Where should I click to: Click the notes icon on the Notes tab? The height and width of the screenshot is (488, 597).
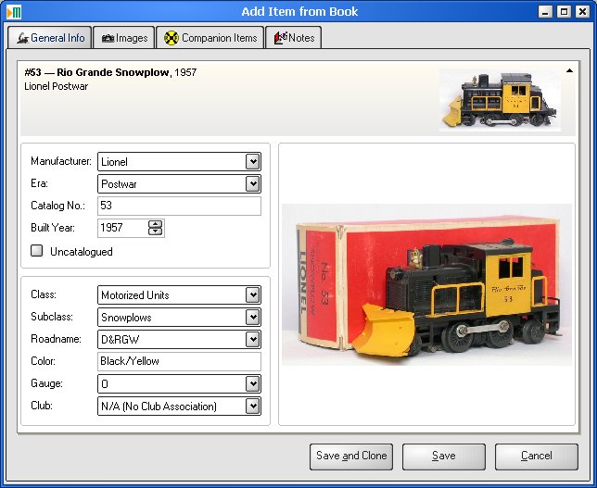click(x=281, y=38)
